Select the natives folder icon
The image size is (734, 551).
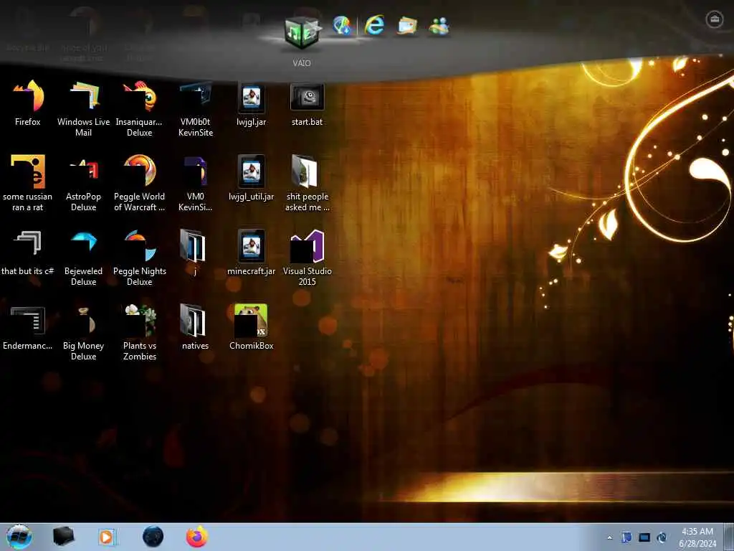tap(193, 321)
